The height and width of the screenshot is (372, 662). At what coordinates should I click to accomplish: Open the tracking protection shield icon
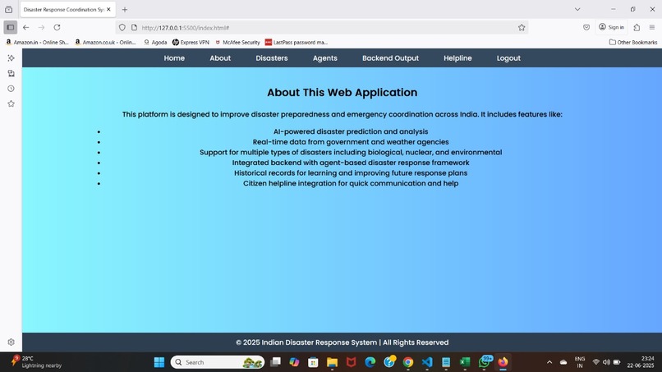point(122,27)
